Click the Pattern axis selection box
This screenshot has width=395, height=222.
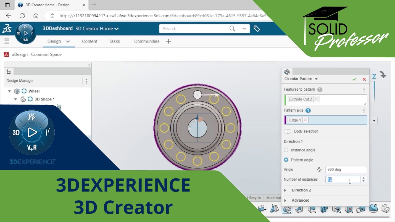point(325,120)
